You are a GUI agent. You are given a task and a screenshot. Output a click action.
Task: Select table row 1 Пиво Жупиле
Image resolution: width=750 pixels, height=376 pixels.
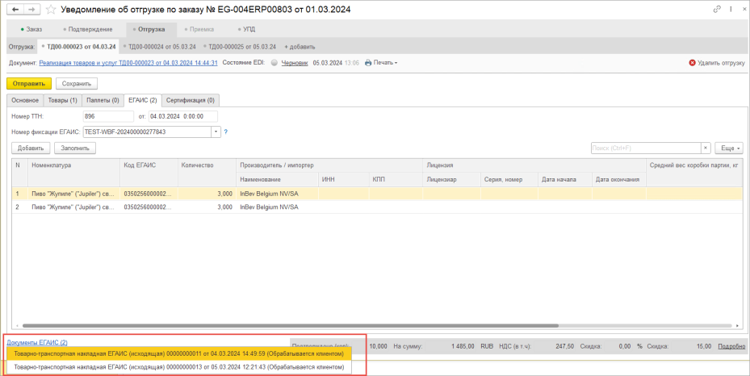(x=377, y=194)
